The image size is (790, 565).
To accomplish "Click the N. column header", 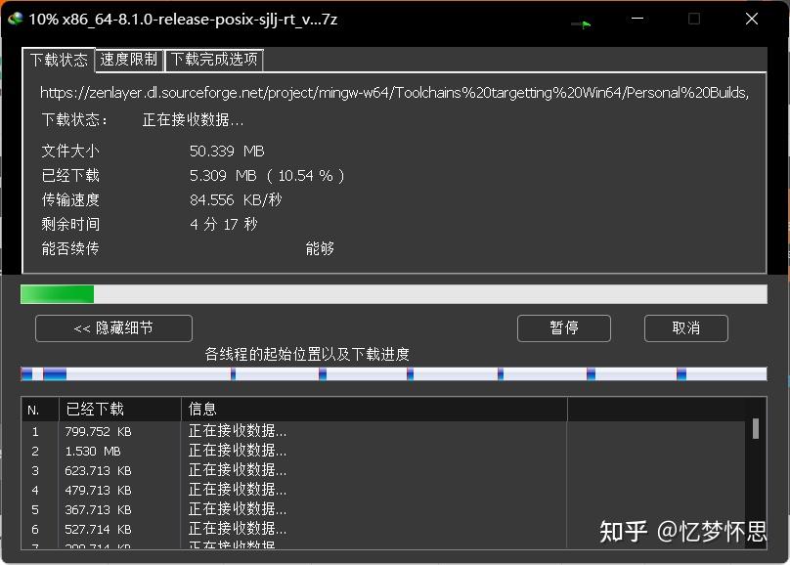I will coord(37,408).
